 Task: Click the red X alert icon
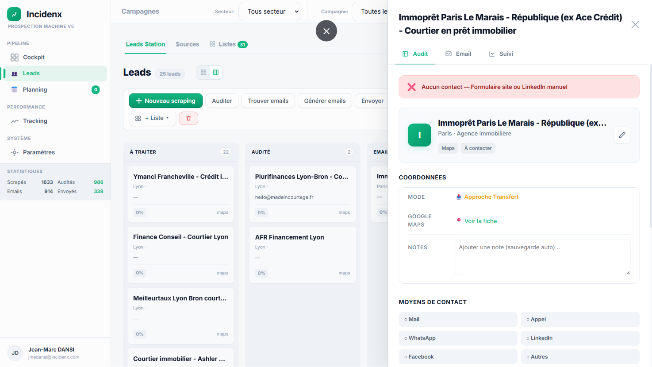tap(411, 87)
